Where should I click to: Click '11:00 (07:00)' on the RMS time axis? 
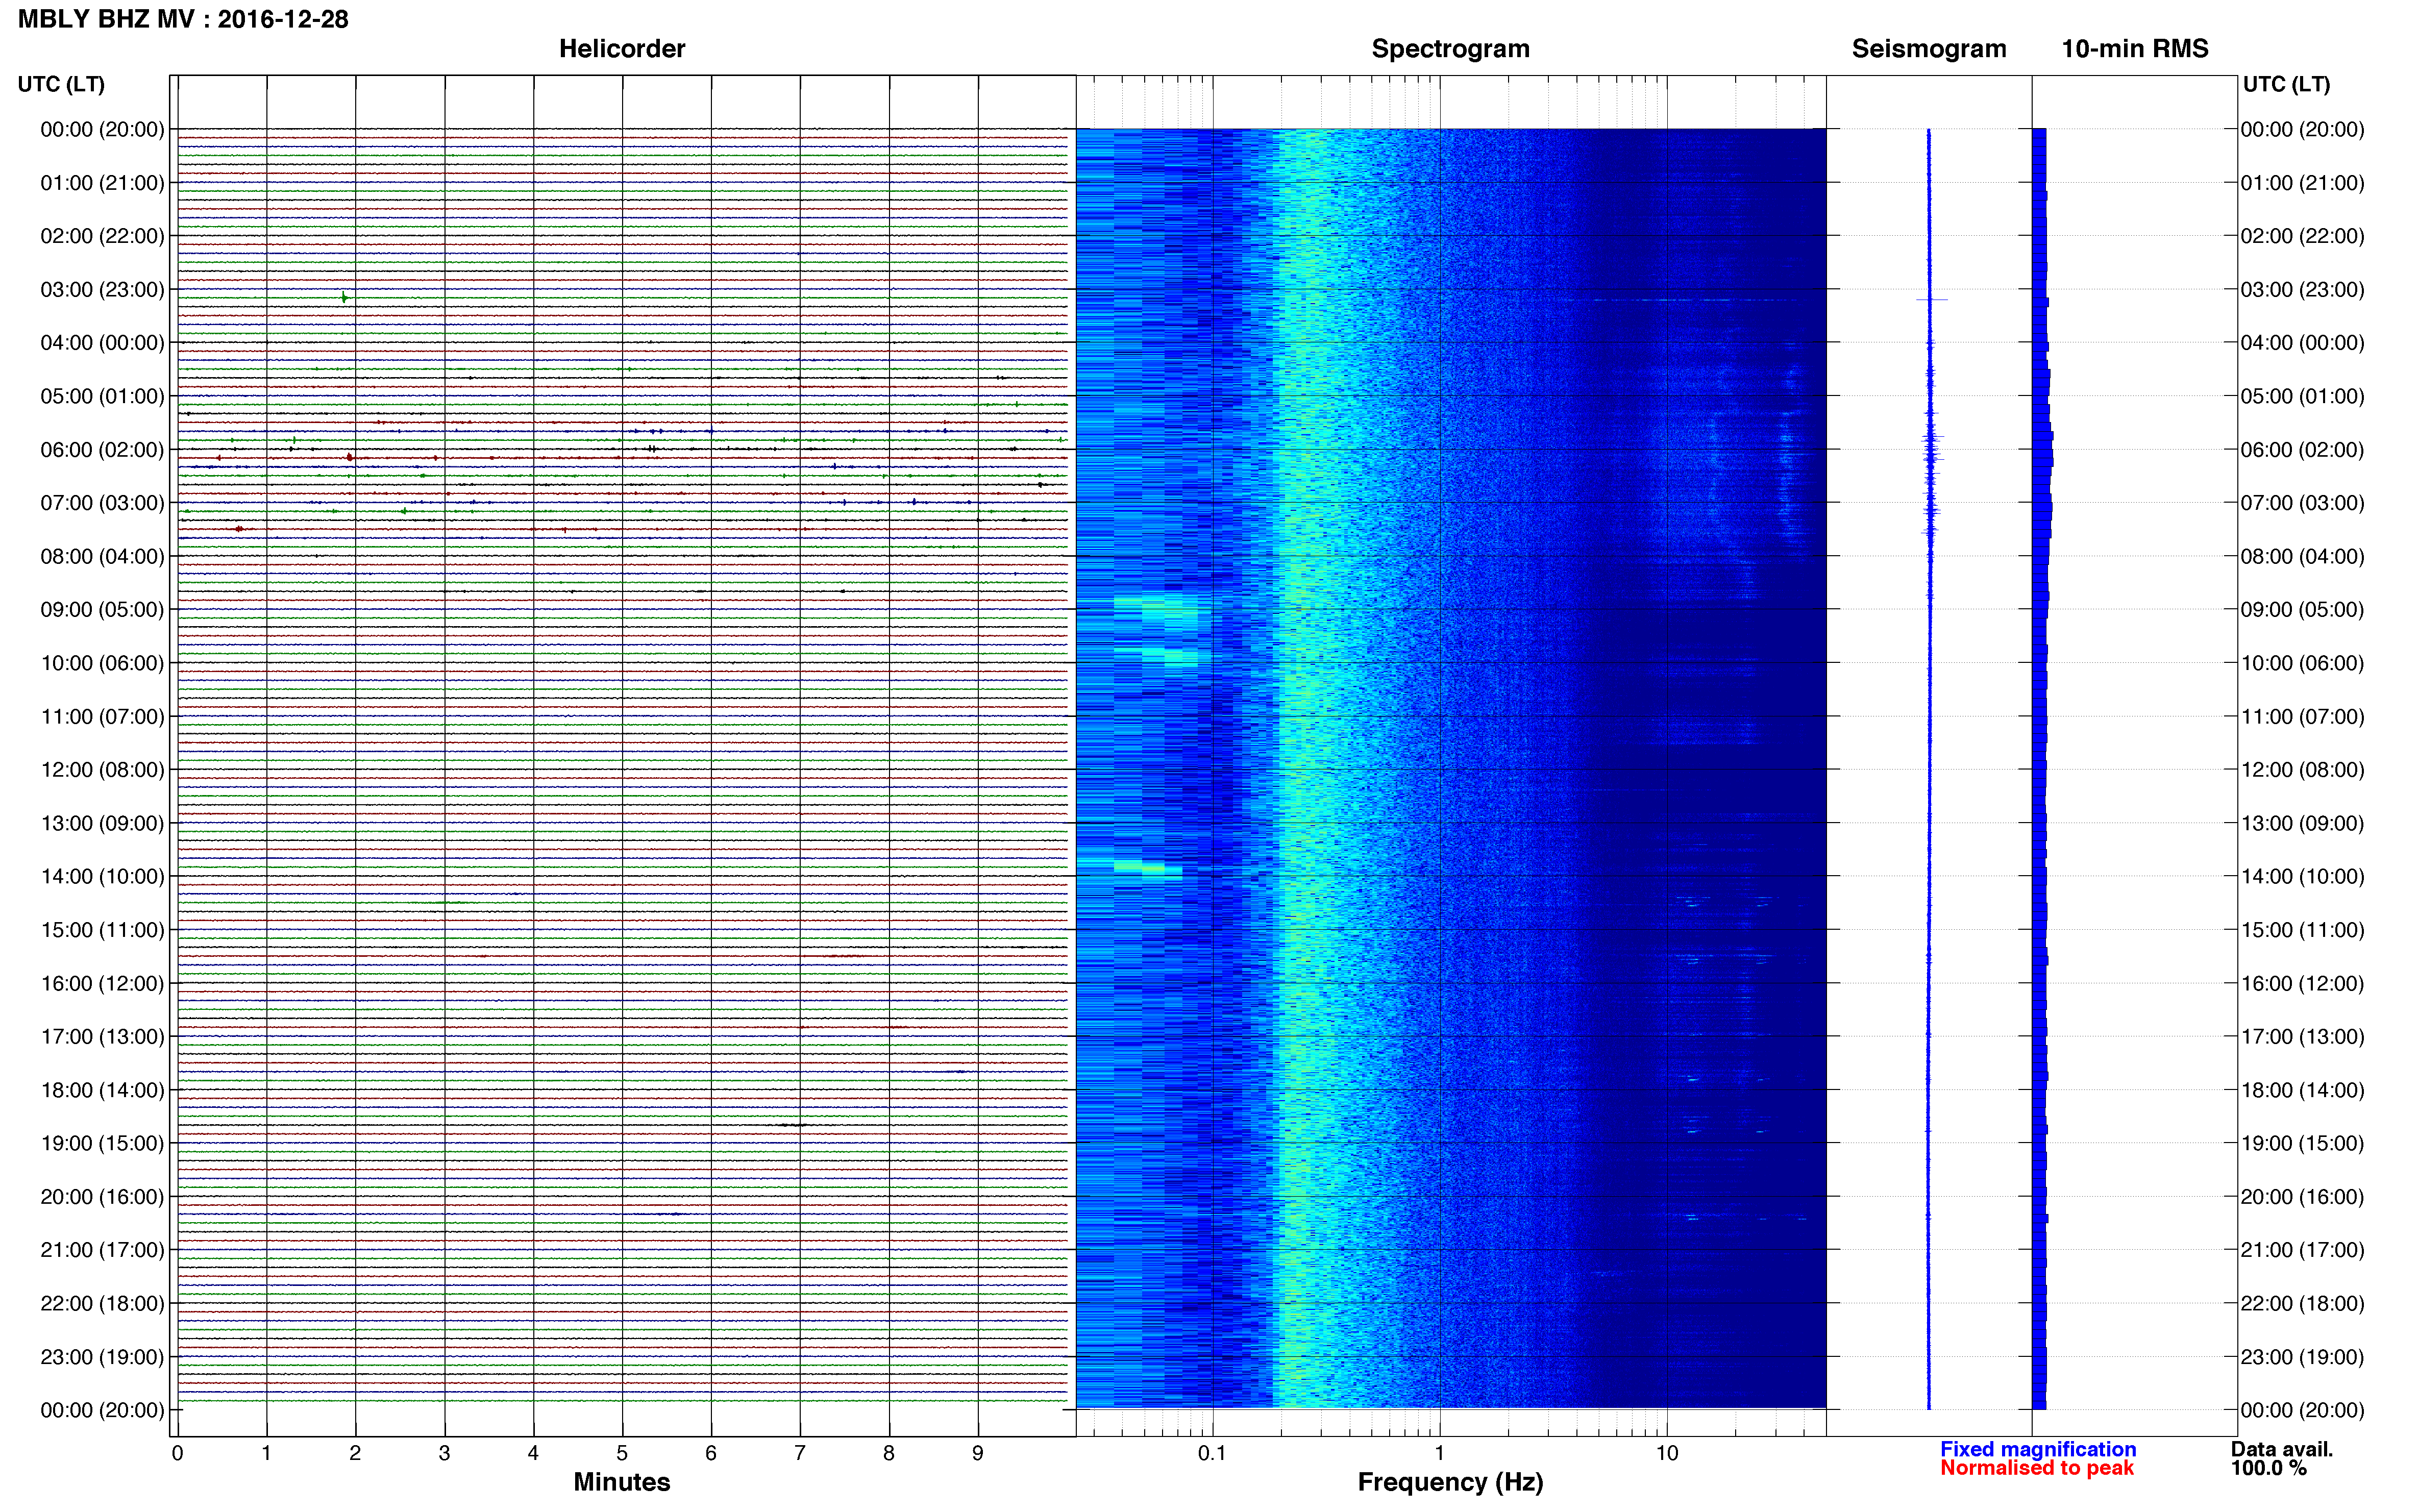(x=2302, y=717)
